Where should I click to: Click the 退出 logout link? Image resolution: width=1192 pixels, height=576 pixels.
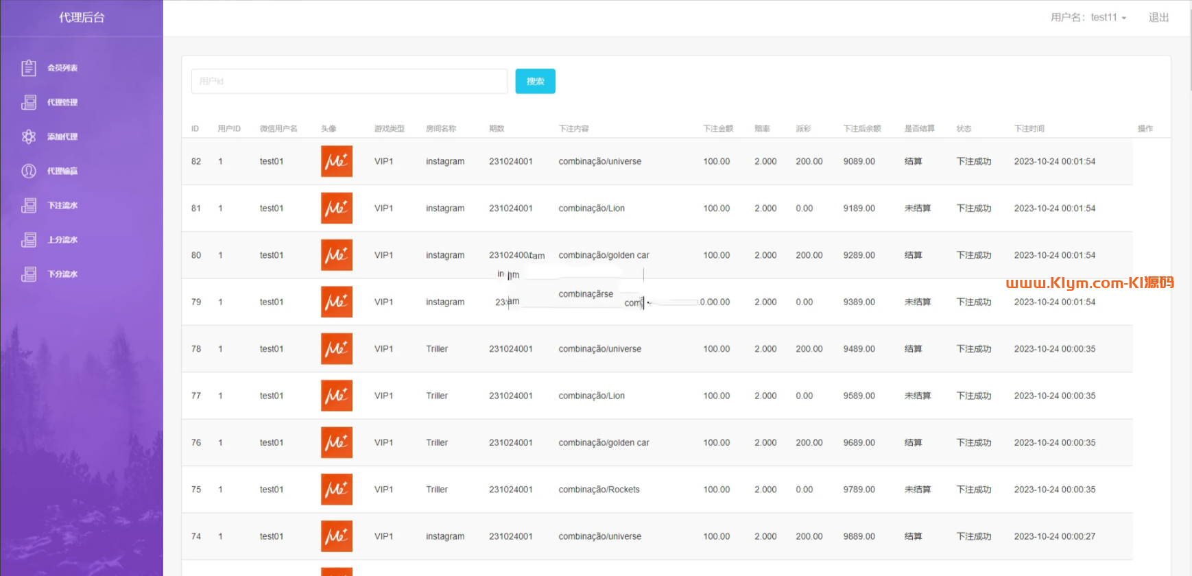click(1158, 17)
